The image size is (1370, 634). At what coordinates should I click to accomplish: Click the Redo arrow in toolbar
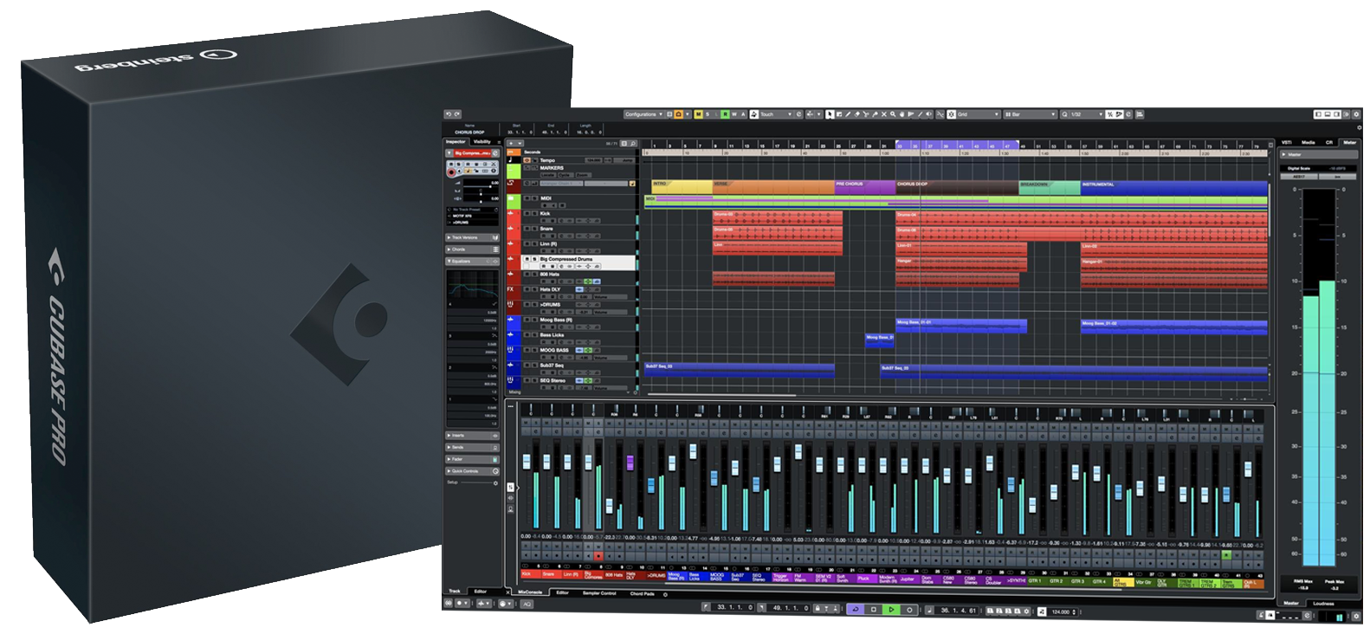click(x=457, y=114)
